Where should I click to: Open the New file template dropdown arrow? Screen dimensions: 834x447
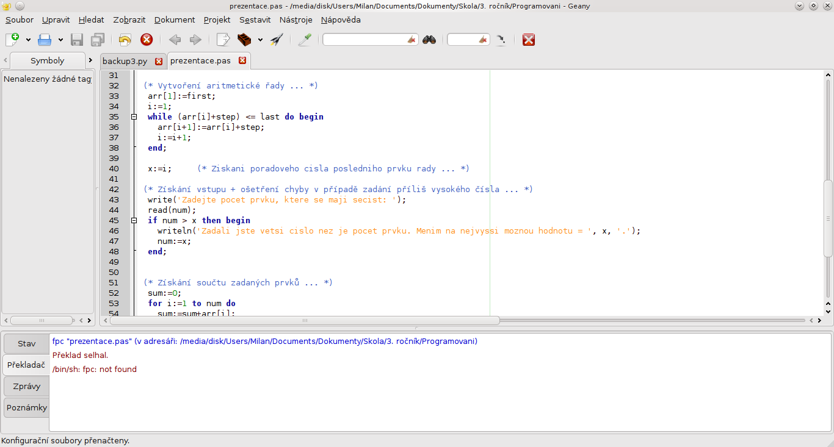coord(28,40)
